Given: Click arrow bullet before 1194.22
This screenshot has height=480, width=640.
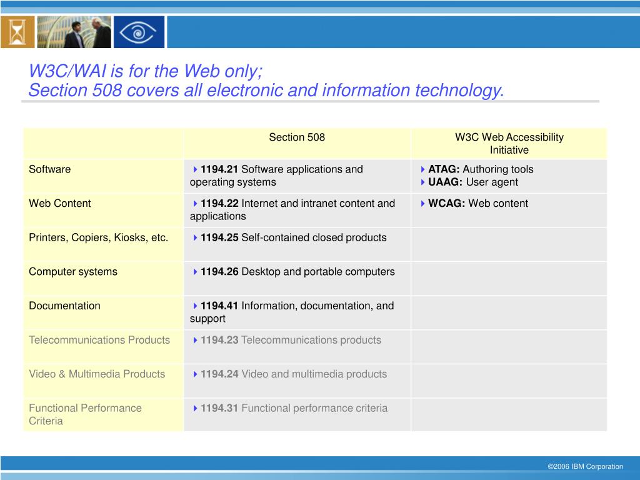Looking at the screenshot, I should pos(195,204).
